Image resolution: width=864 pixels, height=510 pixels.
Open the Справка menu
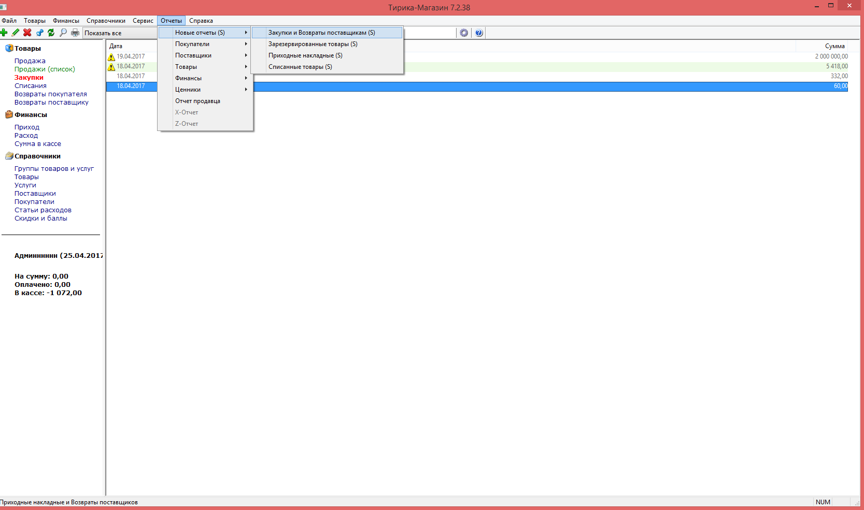[x=201, y=21]
